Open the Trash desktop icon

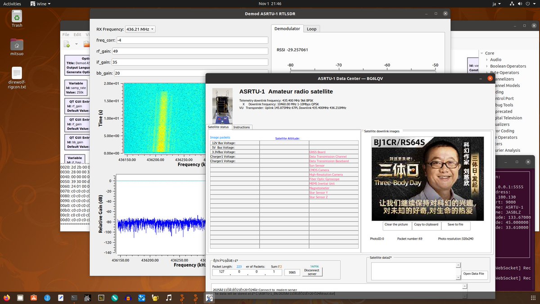tap(17, 17)
